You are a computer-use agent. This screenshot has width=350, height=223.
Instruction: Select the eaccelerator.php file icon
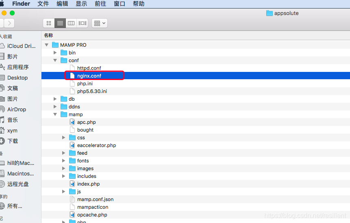tap(72, 145)
